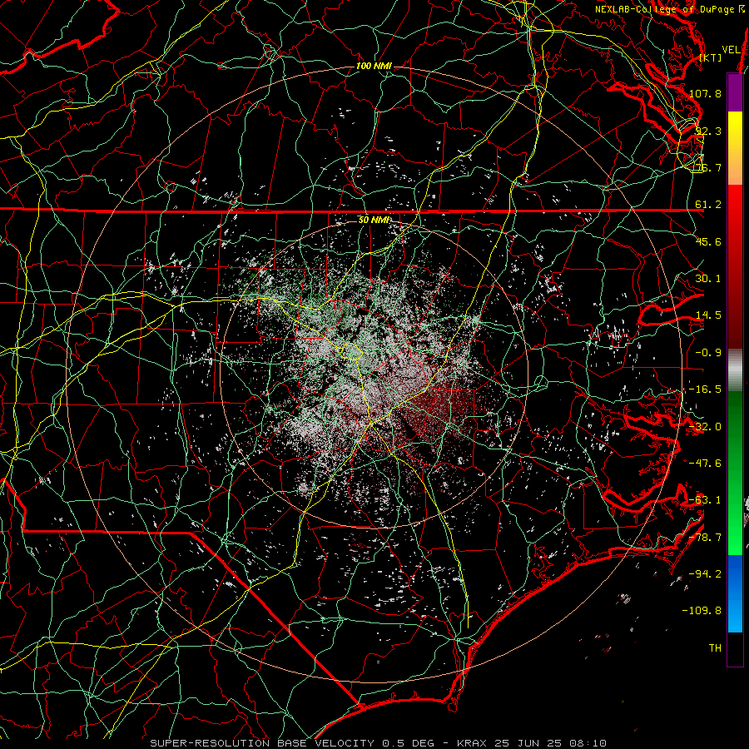Click the -63.1 scale value
The image size is (749, 749).
point(705,500)
